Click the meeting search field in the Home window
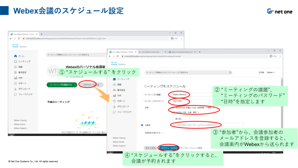 point(77,55)
